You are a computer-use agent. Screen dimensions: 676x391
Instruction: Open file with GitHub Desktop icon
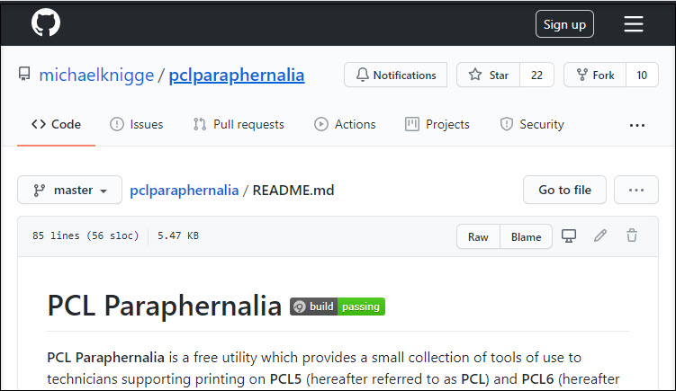[x=569, y=236]
